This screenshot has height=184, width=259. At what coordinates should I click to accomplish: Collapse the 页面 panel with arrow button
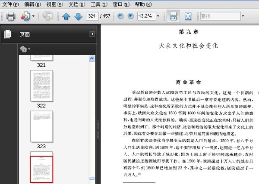pos(92,34)
